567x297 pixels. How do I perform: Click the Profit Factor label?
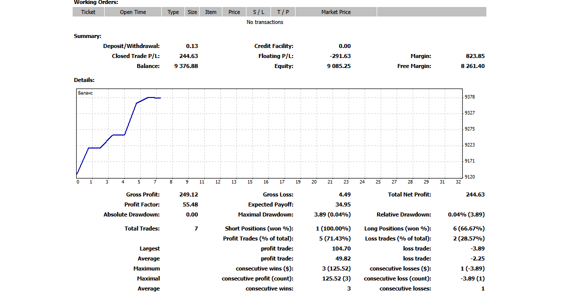click(x=142, y=204)
